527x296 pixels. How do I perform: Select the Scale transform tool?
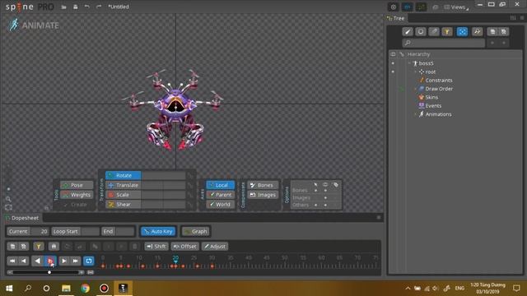coord(124,195)
